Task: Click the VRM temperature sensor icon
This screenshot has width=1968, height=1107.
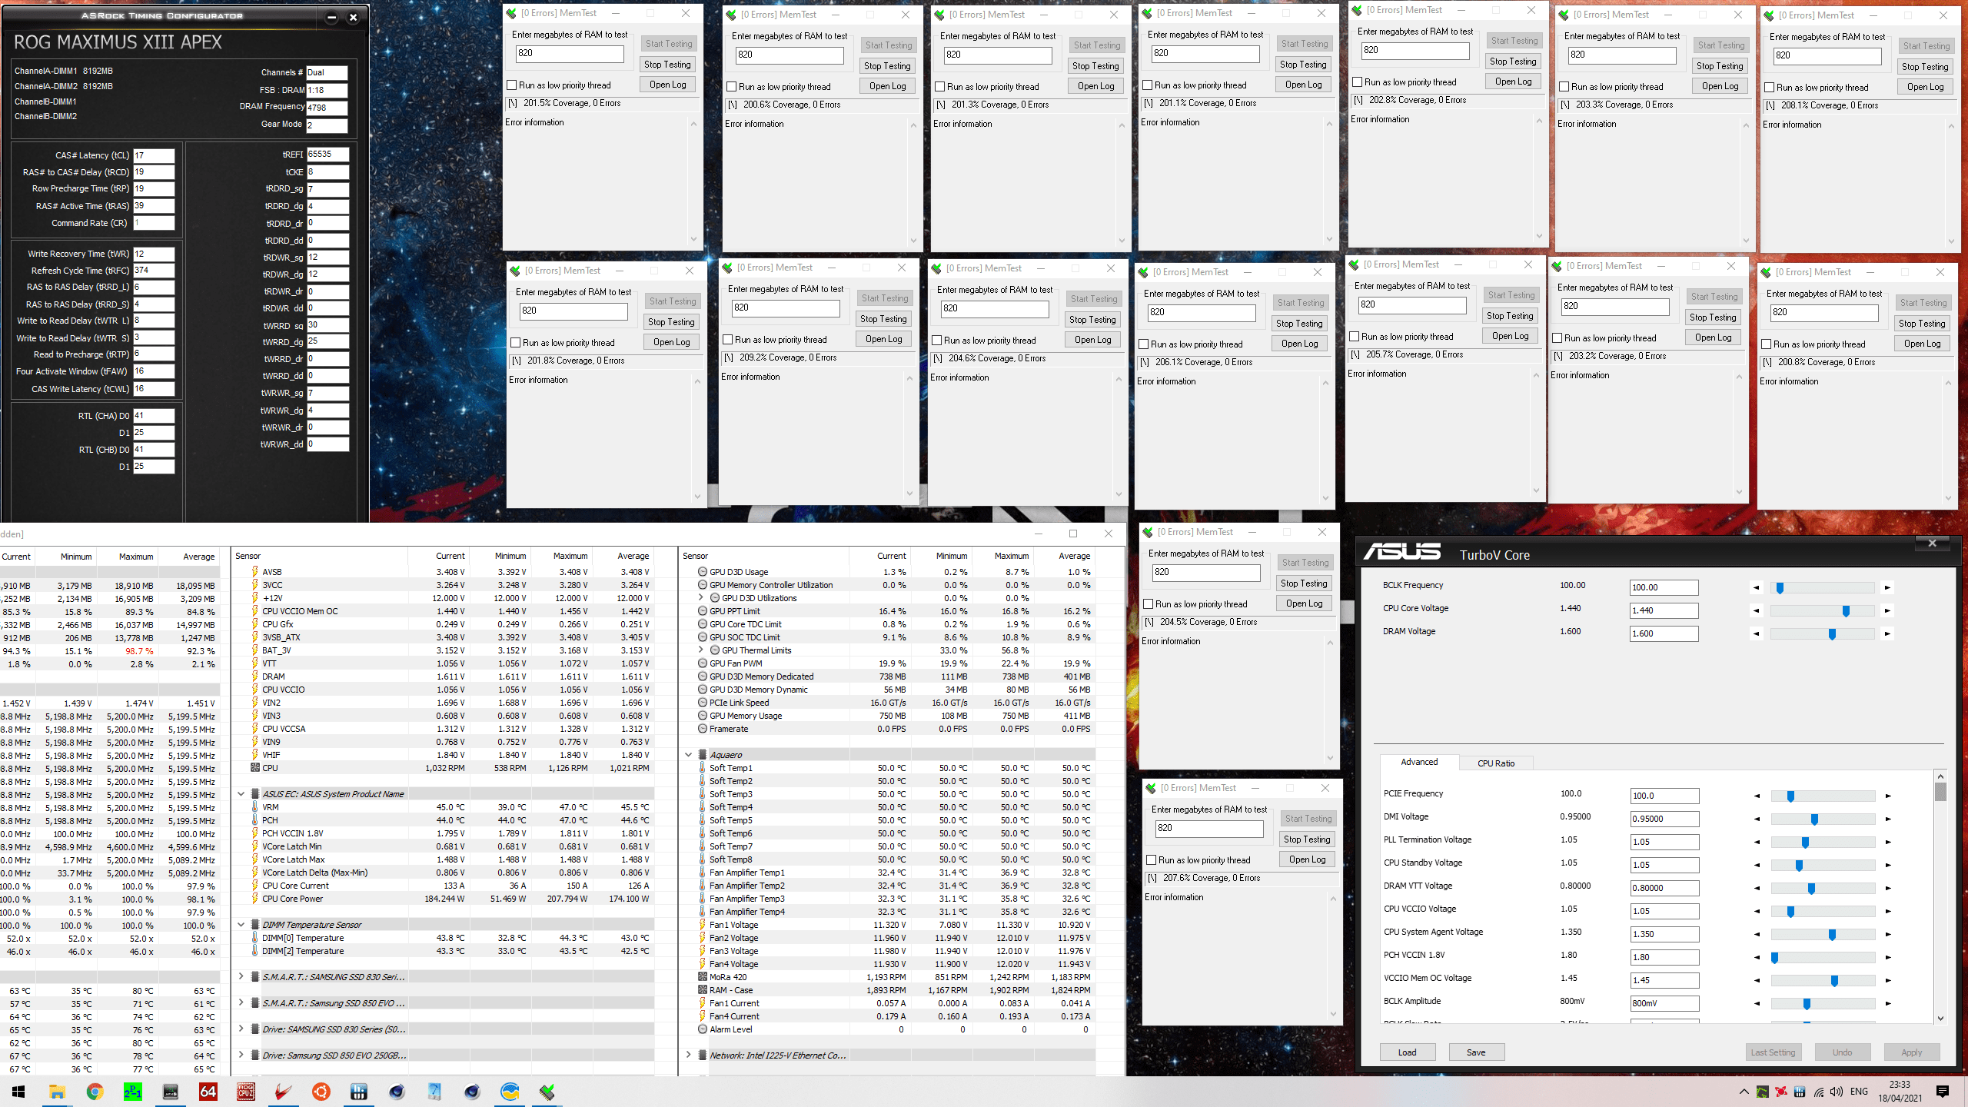Action: [254, 807]
